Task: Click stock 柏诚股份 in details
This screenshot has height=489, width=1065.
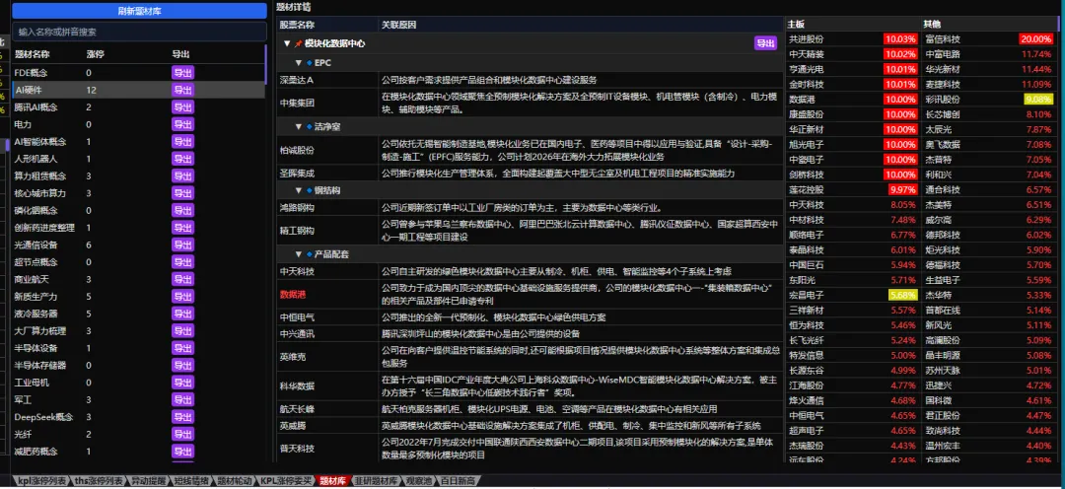Action: [x=297, y=150]
